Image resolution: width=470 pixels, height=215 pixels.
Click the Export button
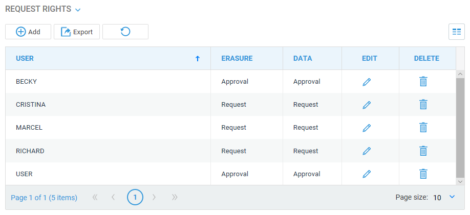click(x=77, y=32)
